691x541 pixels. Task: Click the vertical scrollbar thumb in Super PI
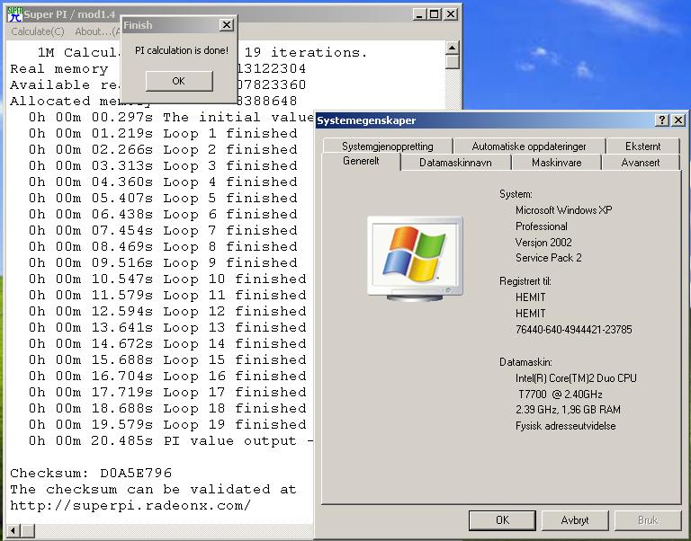point(453,62)
